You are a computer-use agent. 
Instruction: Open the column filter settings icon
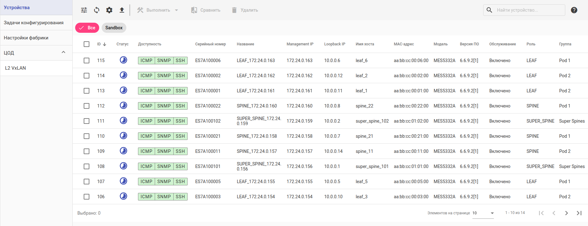click(84, 10)
